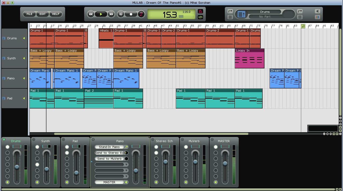Start playback with the Play button
Image resolution: width=343 pixels, height=191 pixels.
coord(101,14)
